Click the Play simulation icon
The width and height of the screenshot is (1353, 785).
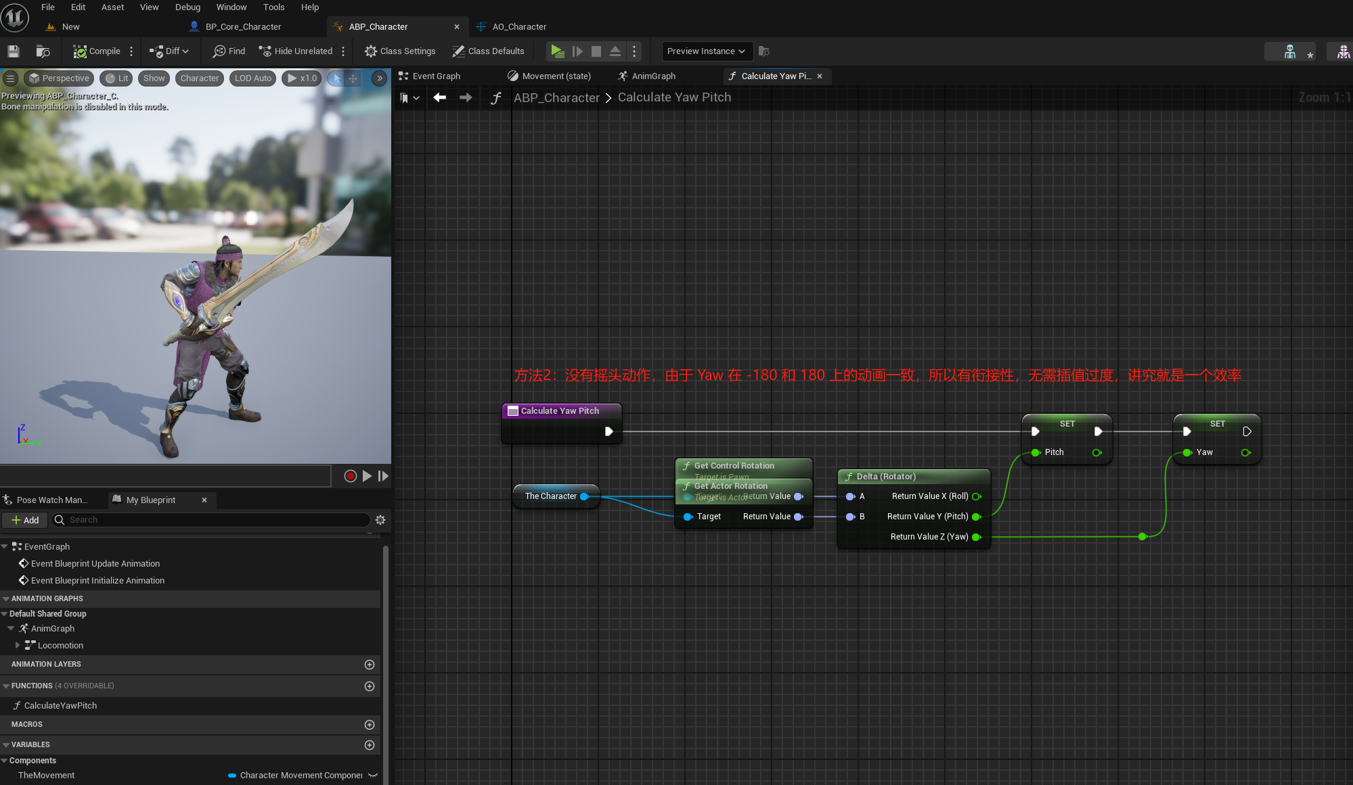[x=557, y=51]
